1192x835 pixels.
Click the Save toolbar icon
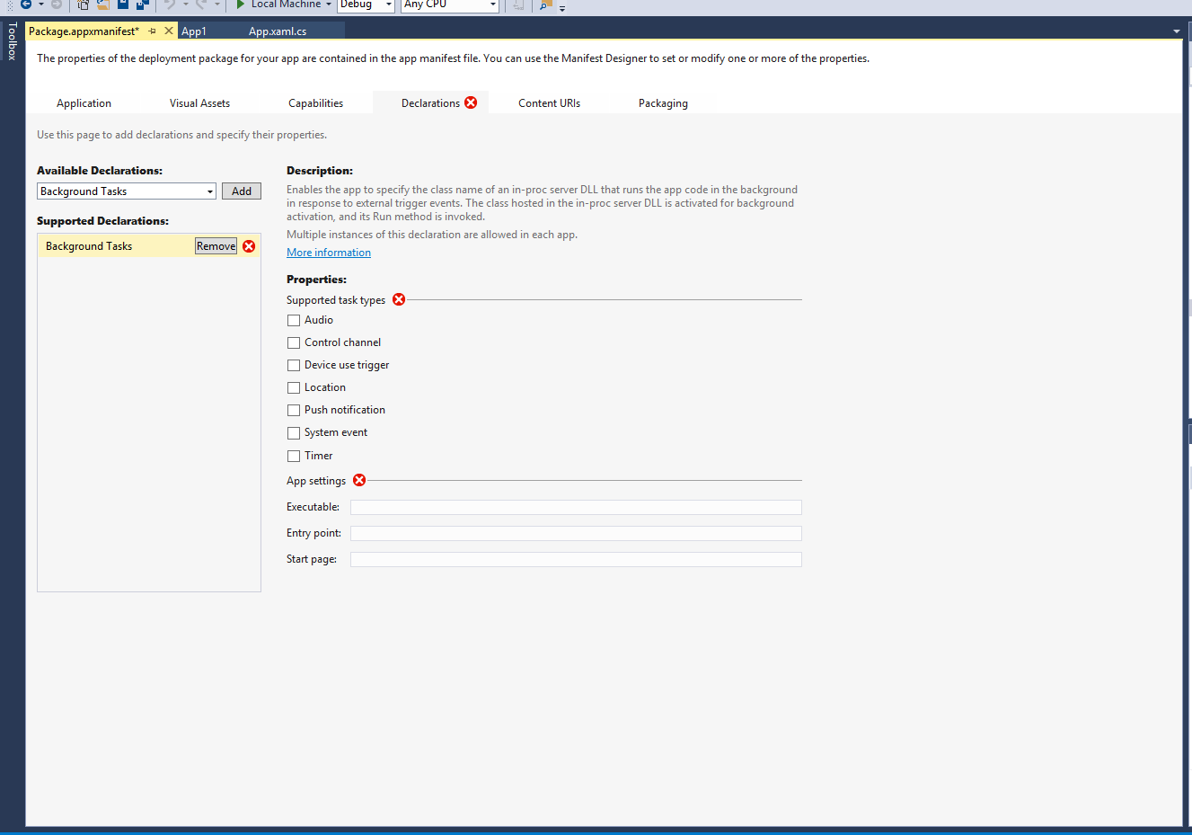coord(123,4)
